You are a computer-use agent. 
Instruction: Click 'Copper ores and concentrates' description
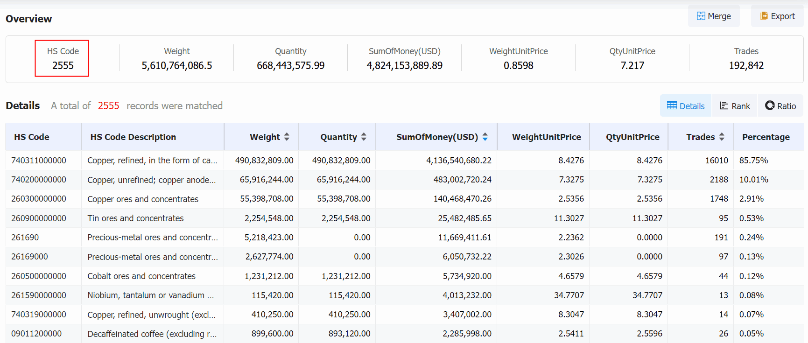143,199
